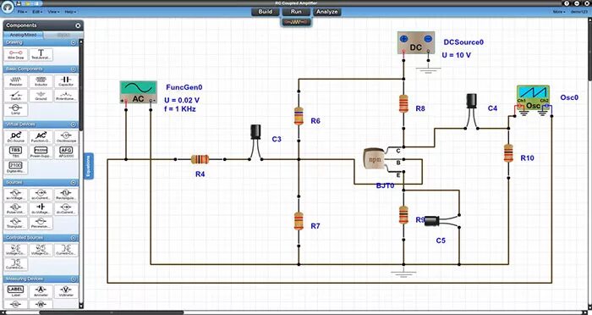Open the help question-mark icon in title bar
This screenshot has width=592, height=315.
click(x=567, y=3)
